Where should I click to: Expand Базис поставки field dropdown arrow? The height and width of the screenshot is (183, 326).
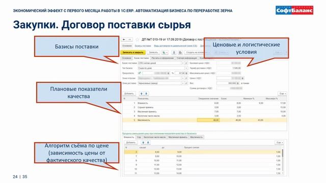tap(183, 63)
